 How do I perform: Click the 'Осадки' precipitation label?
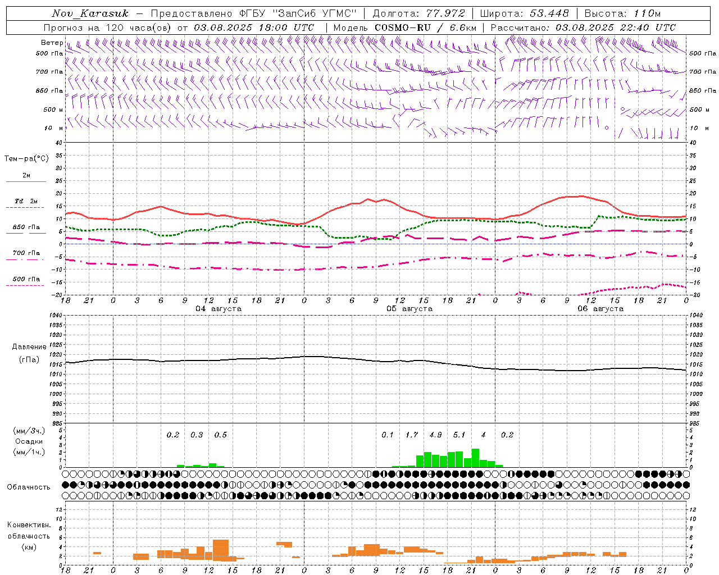28,441
